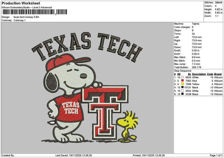Click the 'Down:' measurement label
Image resolution: width=224 pixels, height=158 pixels.
point(178,47)
